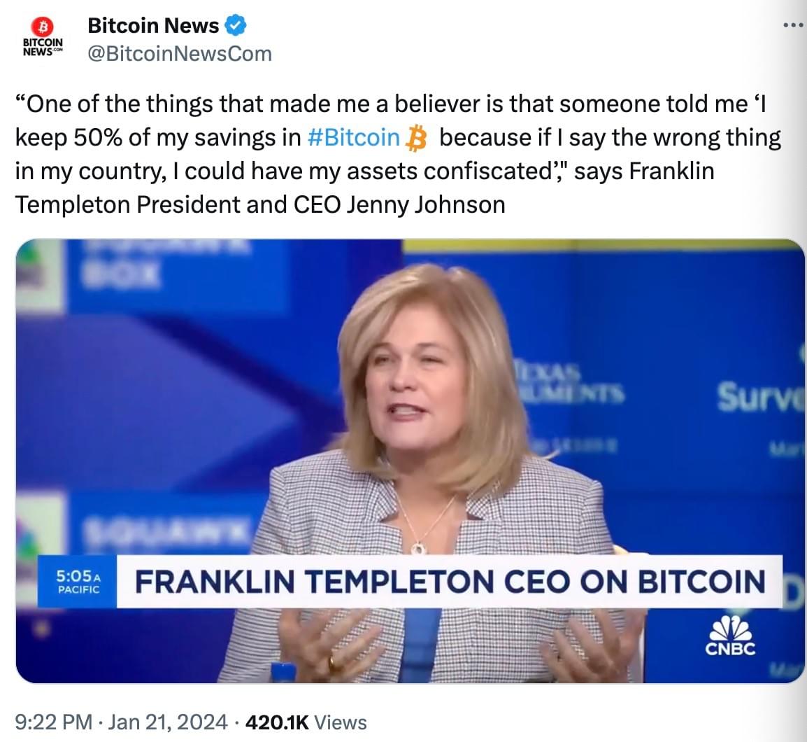The image size is (807, 742).
Task: Click the blue verified checkmark badge
Action: point(235,26)
